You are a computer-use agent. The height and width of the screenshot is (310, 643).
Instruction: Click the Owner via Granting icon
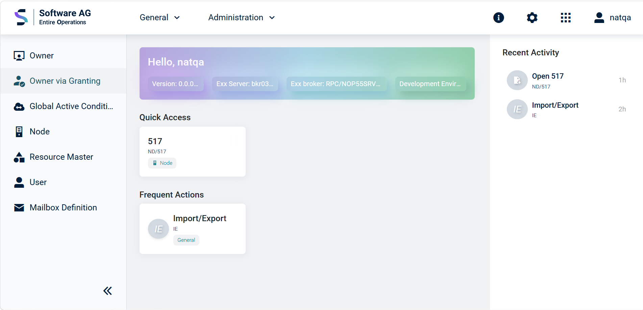pyautogui.click(x=19, y=81)
